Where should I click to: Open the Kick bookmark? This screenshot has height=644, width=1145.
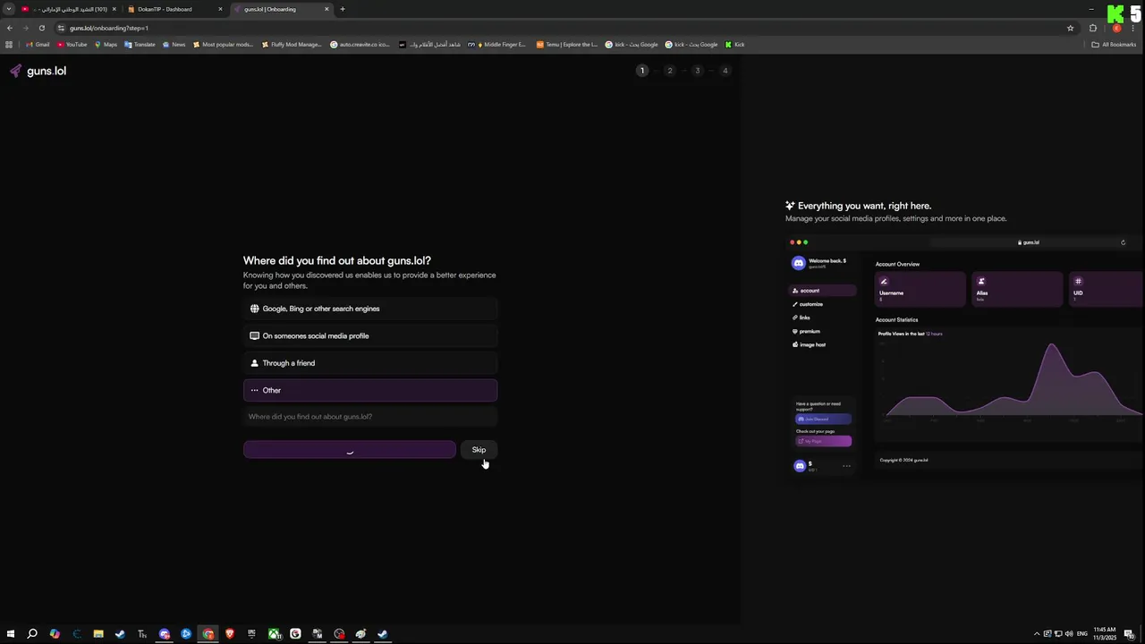734,45
